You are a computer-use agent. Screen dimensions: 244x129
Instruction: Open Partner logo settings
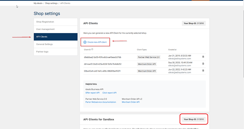coord(56,51)
